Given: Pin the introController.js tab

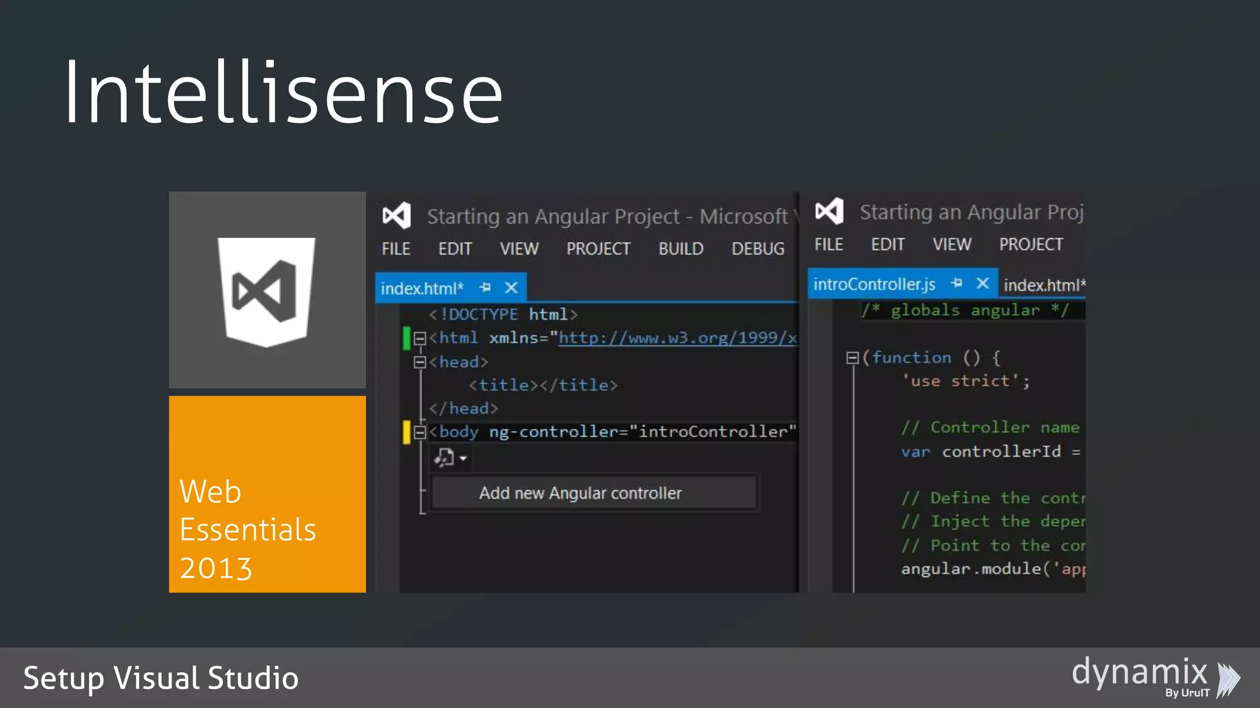Looking at the screenshot, I should click(x=957, y=283).
